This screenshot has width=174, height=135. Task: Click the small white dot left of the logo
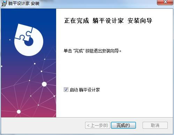[10, 40]
